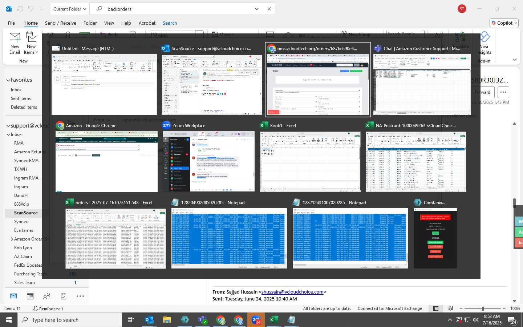Collapse the ribbon with chevron arrow

coord(515,60)
